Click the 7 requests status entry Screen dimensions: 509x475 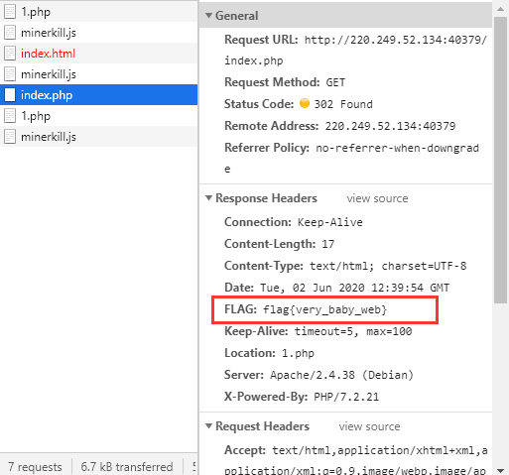pos(35,467)
